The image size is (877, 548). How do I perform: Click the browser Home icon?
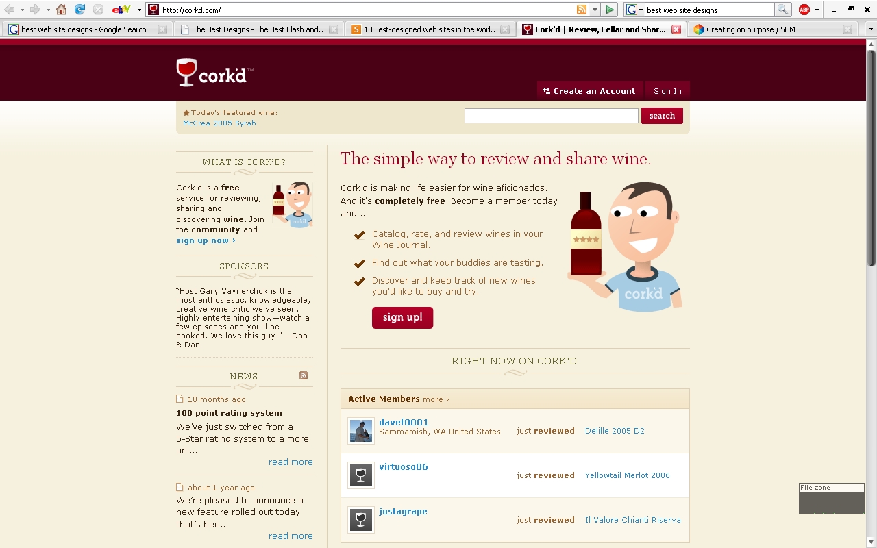[x=62, y=10]
